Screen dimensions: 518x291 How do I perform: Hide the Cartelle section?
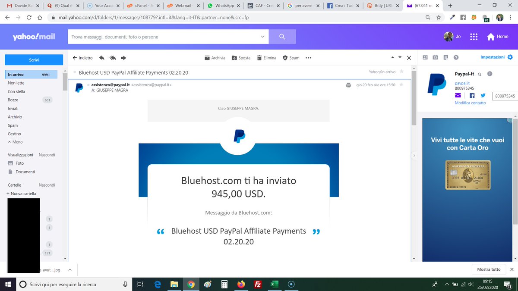click(47, 185)
